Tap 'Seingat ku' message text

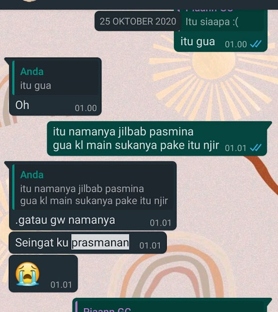(x=41, y=243)
